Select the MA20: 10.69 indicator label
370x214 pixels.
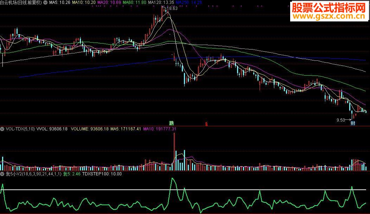click(x=109, y=2)
